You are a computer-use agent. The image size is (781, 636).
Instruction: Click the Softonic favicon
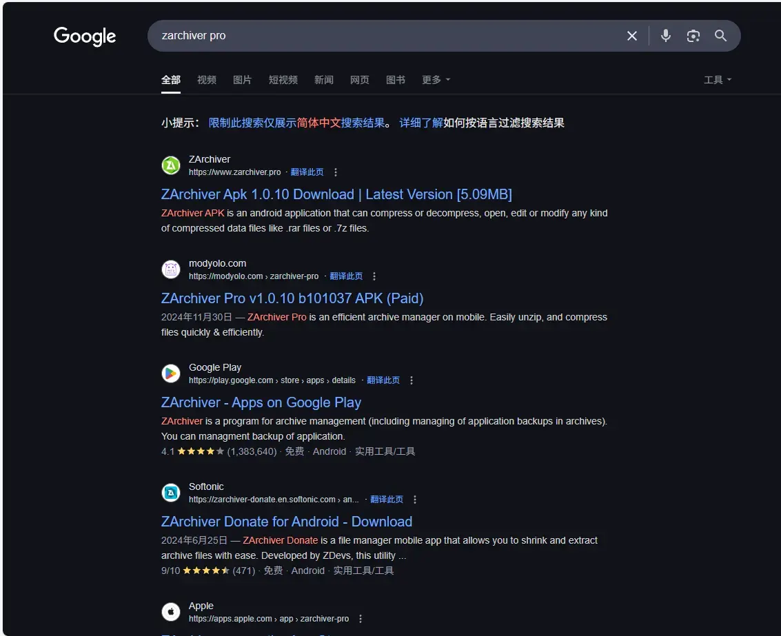point(171,493)
